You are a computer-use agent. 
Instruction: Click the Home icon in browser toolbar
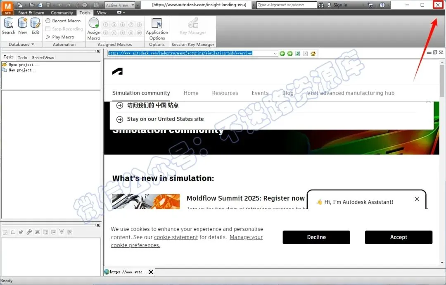coord(313,53)
